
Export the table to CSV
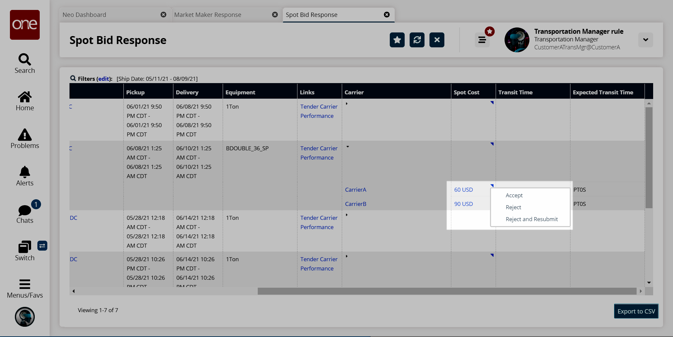click(636, 311)
